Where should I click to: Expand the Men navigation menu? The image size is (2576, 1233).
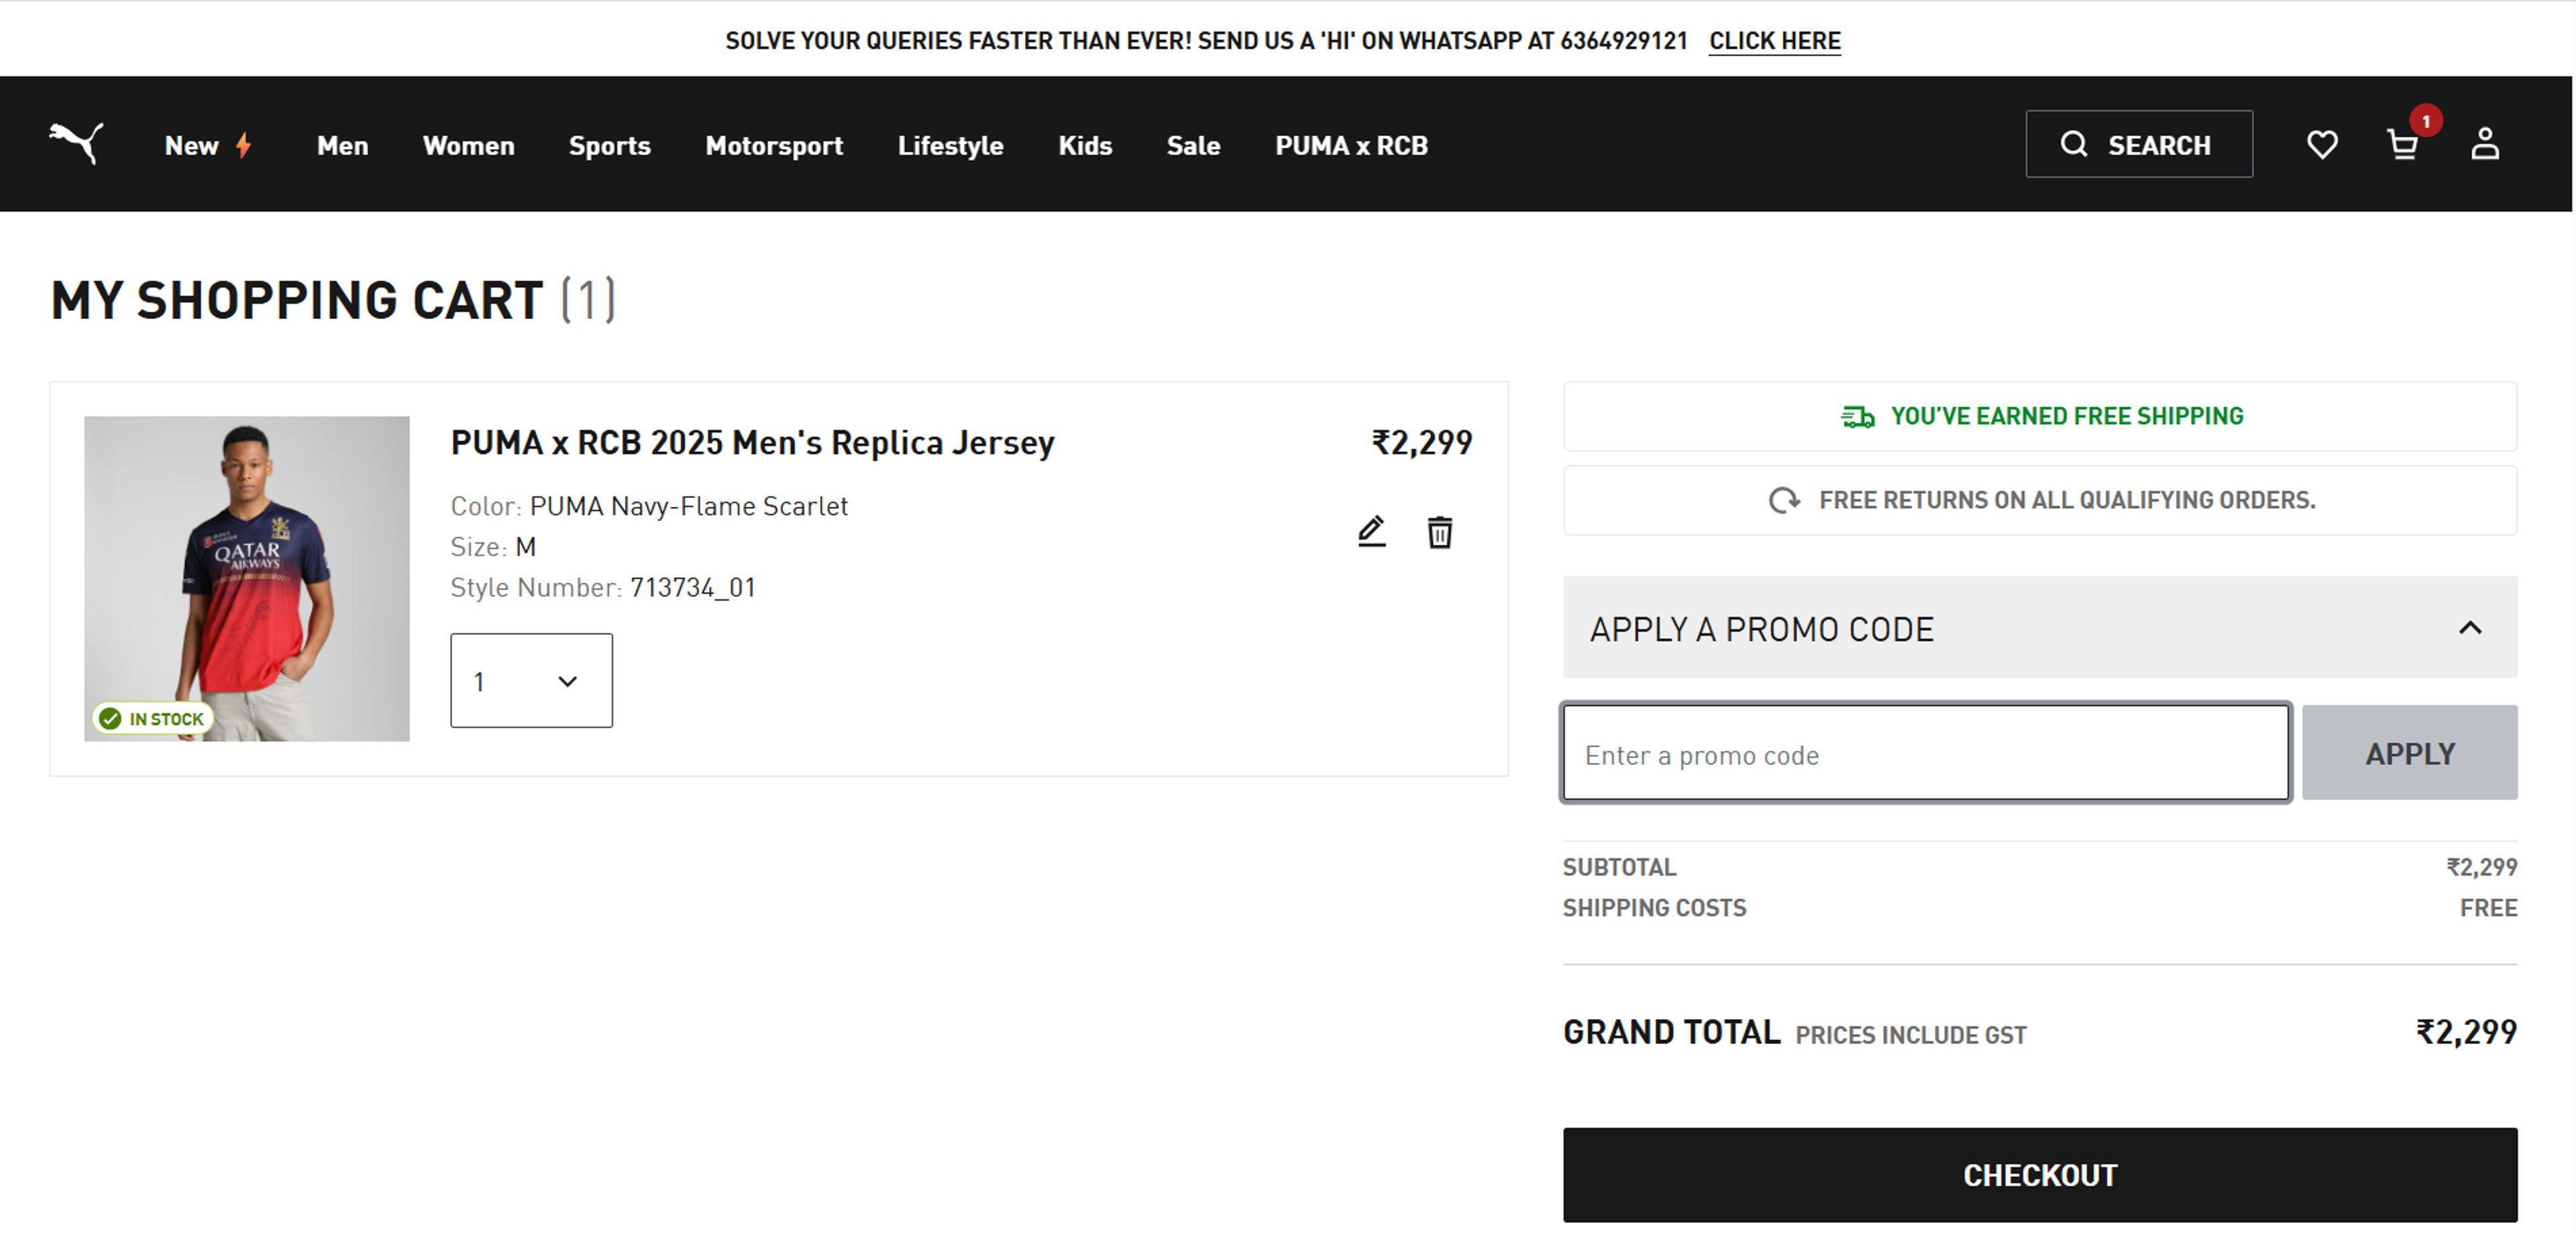tap(341, 146)
